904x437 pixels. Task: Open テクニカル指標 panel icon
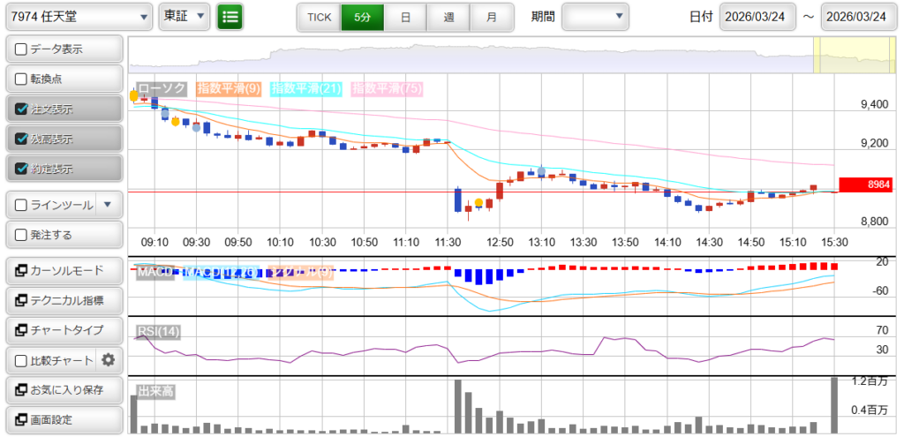(x=20, y=301)
